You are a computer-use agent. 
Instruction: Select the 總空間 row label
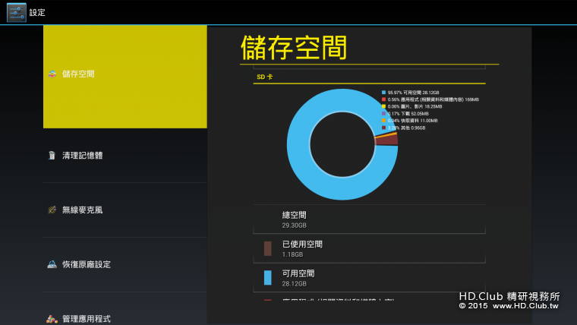point(294,215)
